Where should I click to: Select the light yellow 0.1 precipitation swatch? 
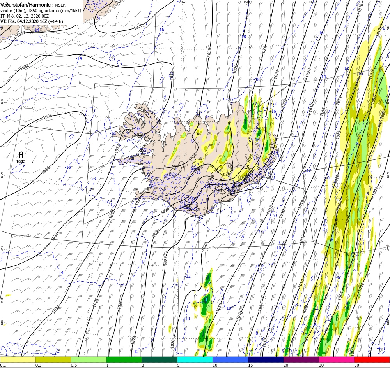tap(18, 359)
